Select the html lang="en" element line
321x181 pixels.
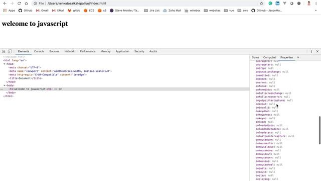pyautogui.click(x=15, y=60)
